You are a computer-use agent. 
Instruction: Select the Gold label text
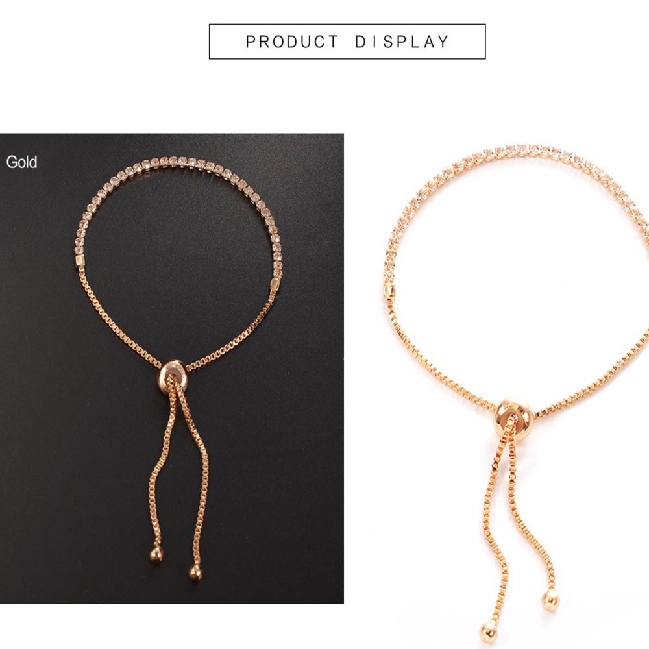point(21,162)
